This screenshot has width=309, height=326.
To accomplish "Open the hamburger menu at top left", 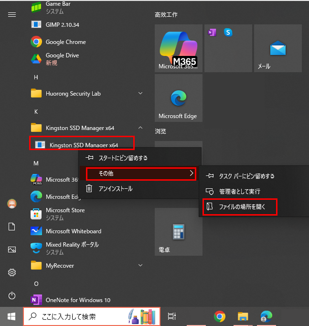I will pos(12,14).
